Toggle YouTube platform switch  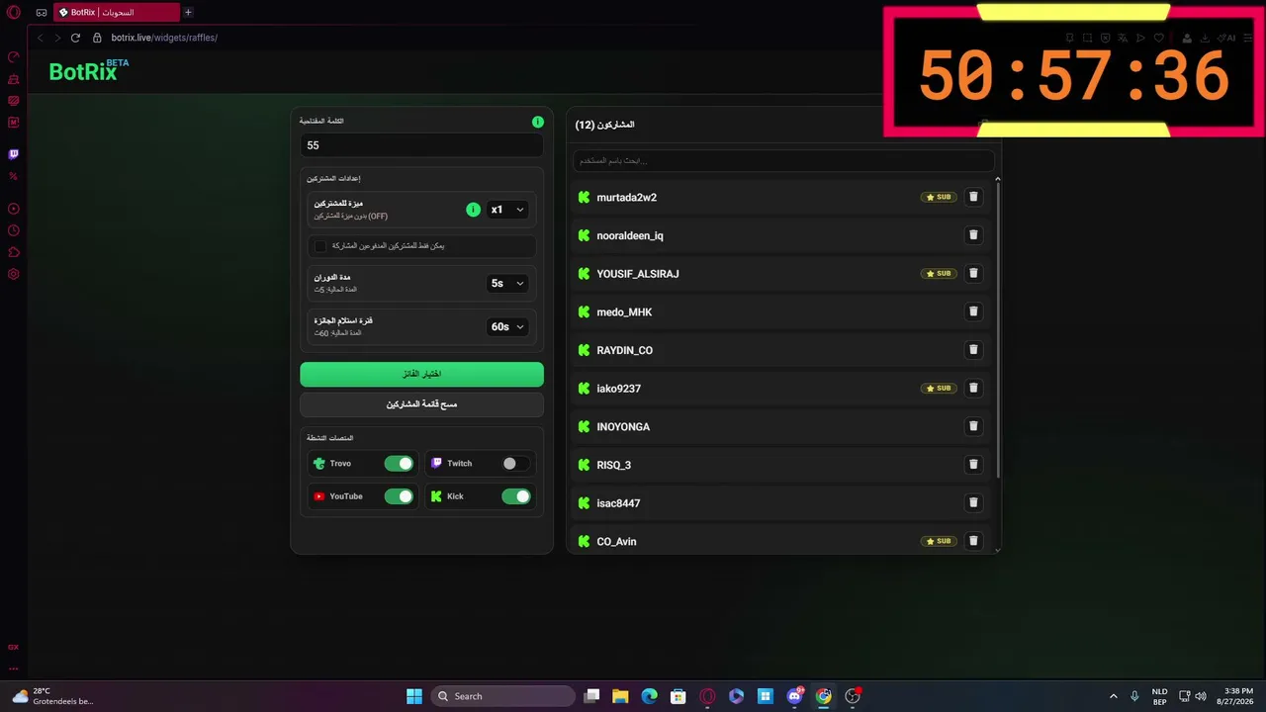(399, 496)
